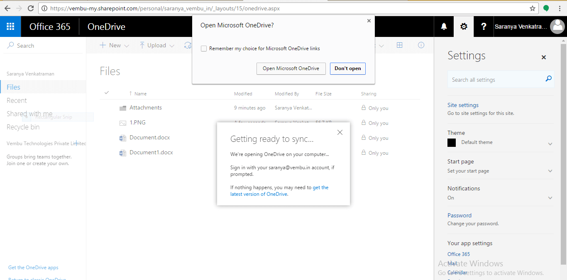
Task: Open Shared with me section
Action: click(29, 113)
